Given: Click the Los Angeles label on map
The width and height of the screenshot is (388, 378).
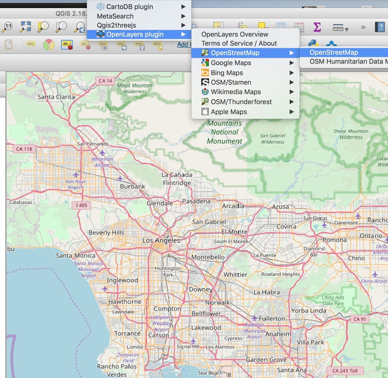Looking at the screenshot, I should [x=161, y=241].
